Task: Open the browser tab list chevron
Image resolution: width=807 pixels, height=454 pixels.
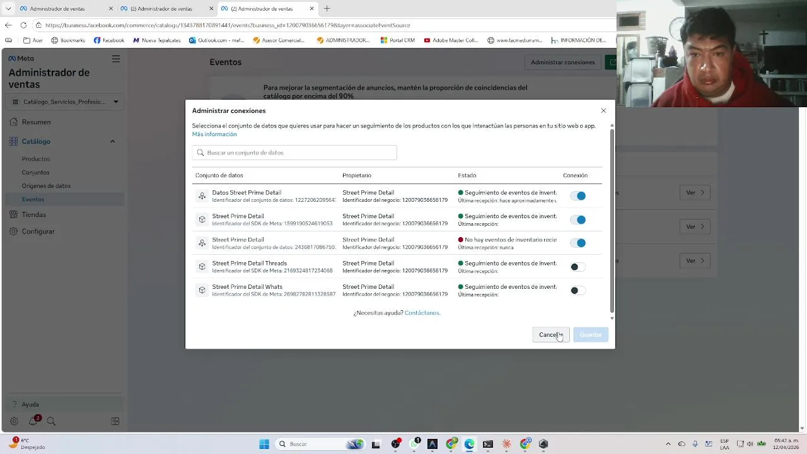Action: pos(8,9)
